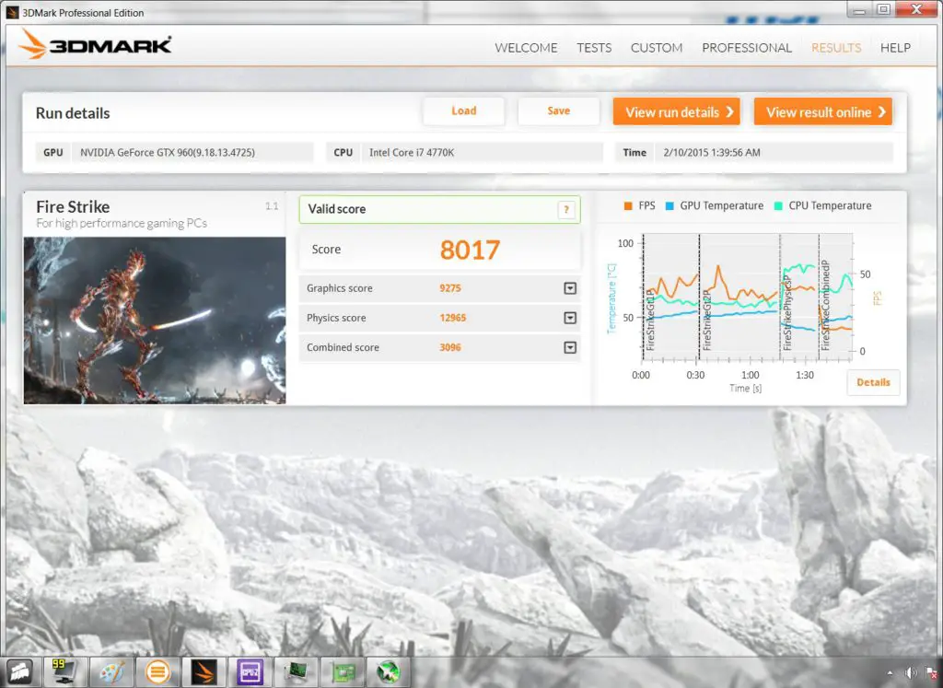
Task: Click the FireStrikePhysicsP marker on the chart
Action: point(787,311)
